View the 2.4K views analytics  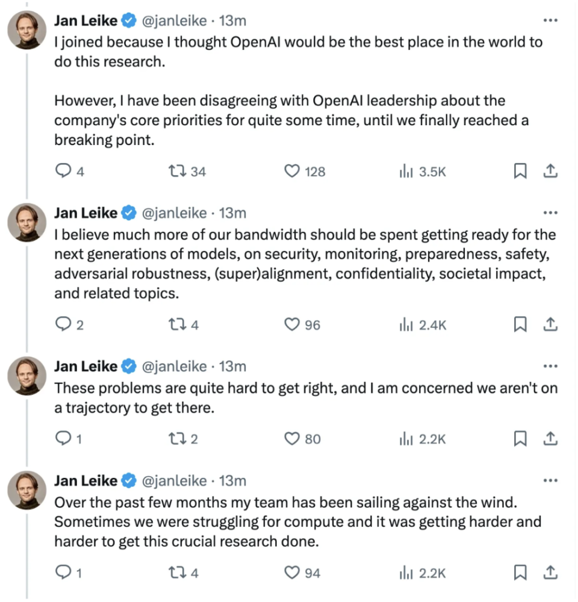423,325
